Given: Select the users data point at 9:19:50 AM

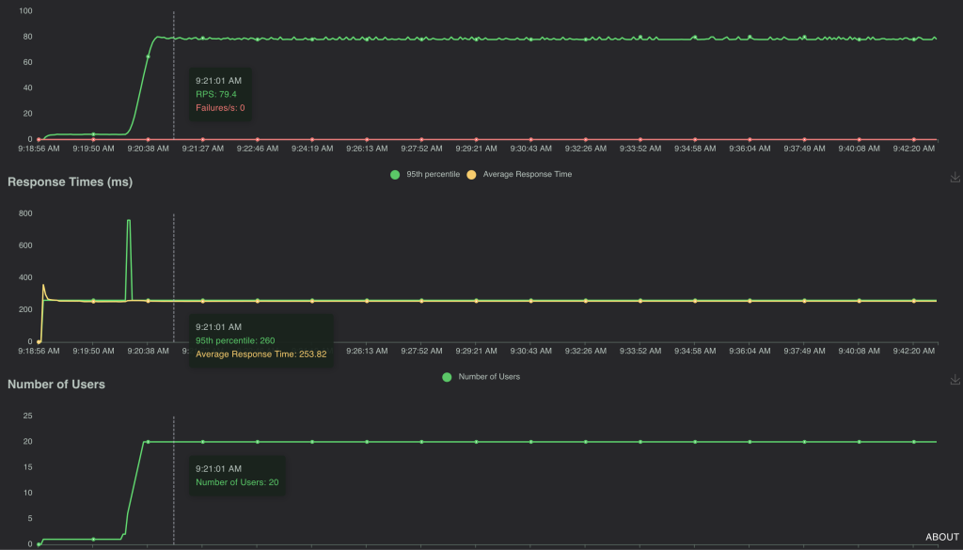Looking at the screenshot, I should (x=93, y=540).
